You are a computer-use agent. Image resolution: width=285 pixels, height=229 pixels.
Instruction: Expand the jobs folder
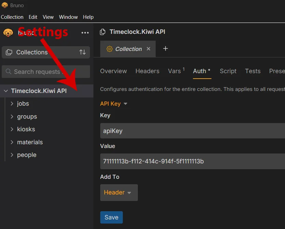coord(12,104)
